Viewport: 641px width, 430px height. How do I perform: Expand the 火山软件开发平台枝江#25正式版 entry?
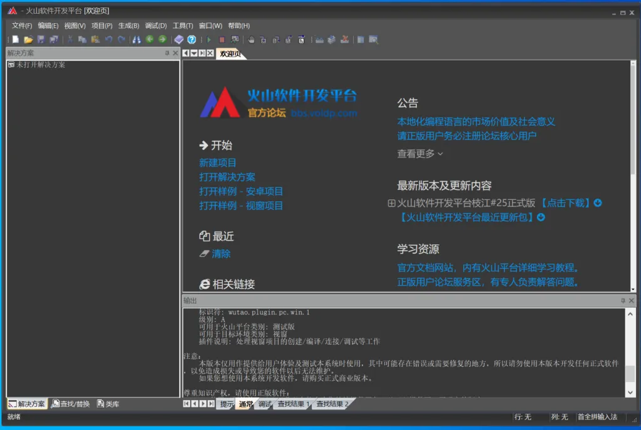[x=391, y=202]
